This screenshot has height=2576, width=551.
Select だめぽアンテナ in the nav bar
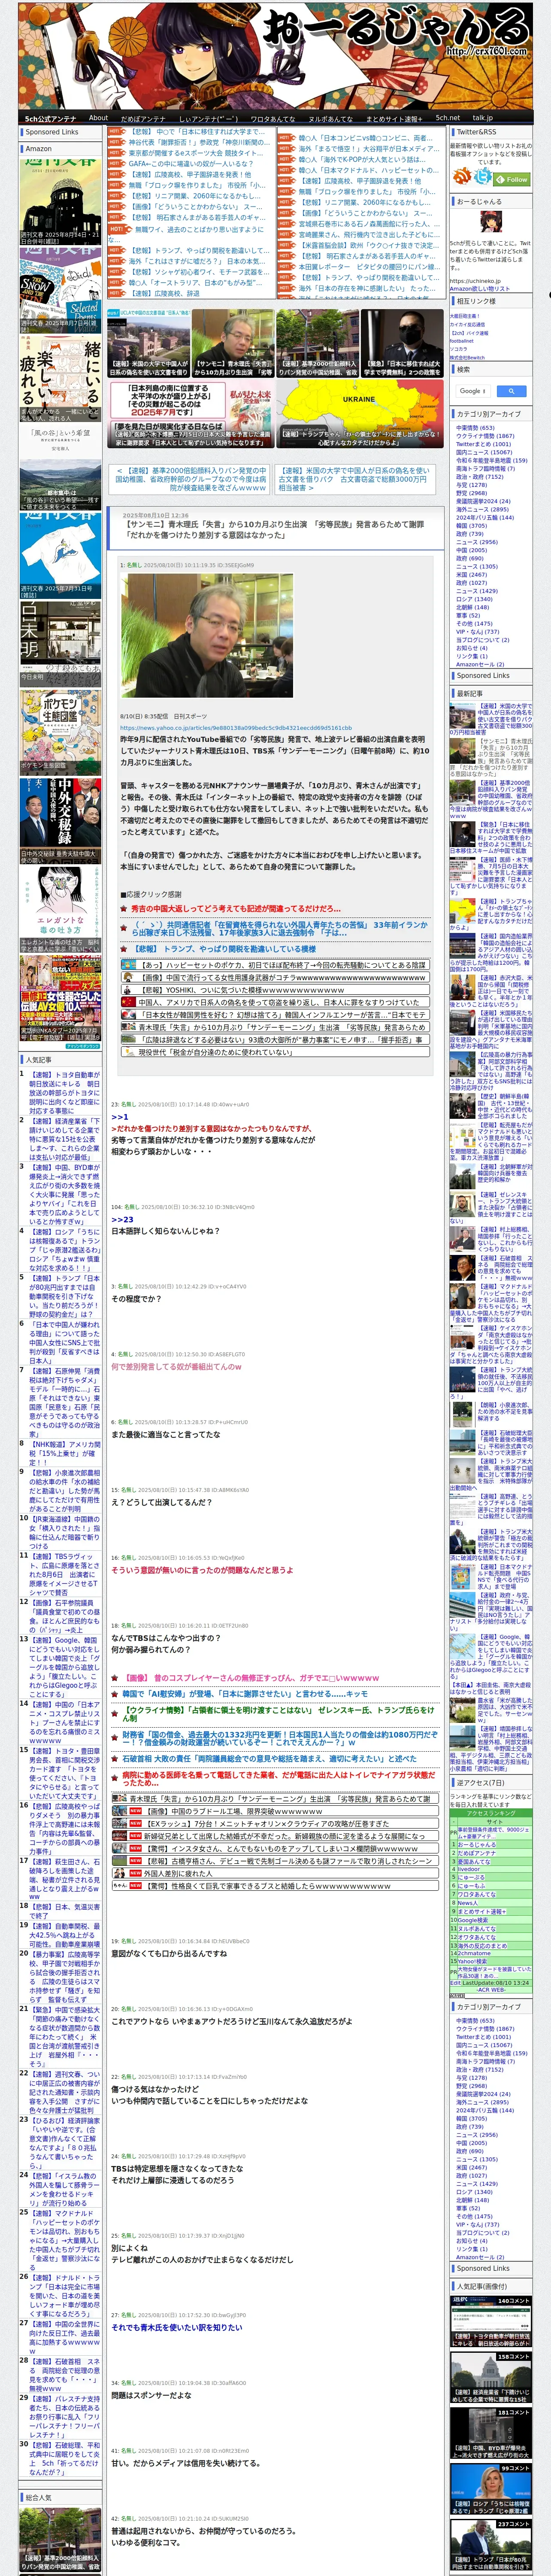[143, 118]
